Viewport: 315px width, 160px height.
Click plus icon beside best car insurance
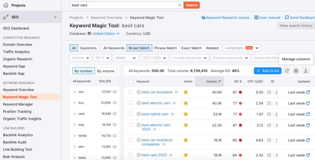[139, 92]
